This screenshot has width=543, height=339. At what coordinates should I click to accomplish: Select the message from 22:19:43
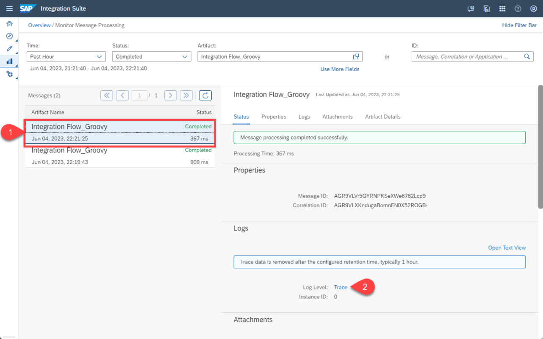tap(120, 156)
